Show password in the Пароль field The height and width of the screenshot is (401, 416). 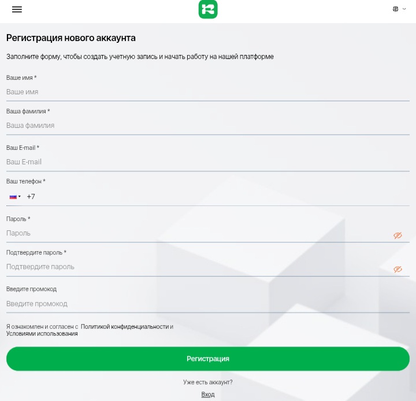pos(398,236)
